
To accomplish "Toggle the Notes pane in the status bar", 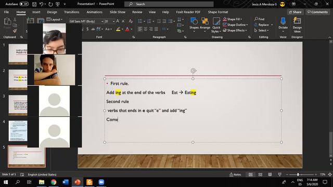I will click(235, 175).
